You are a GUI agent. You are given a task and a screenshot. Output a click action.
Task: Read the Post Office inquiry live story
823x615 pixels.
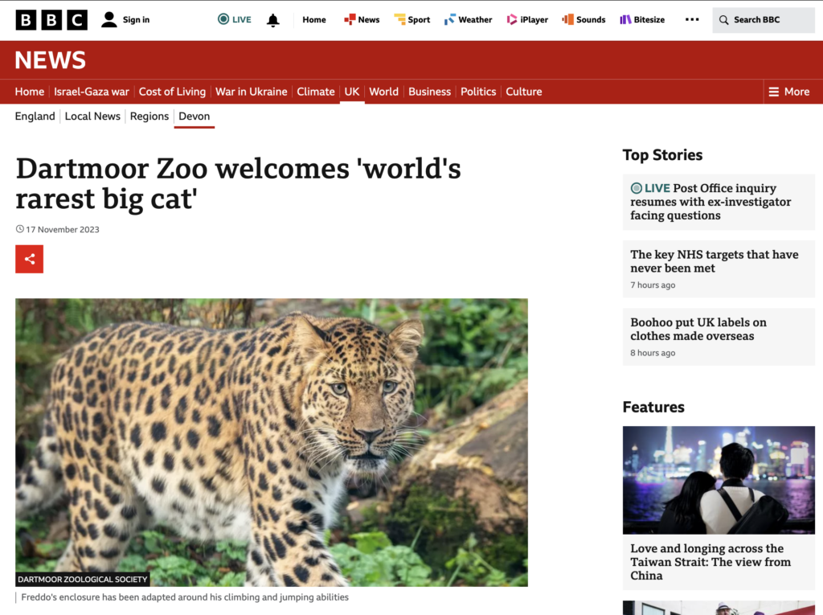pyautogui.click(x=719, y=202)
